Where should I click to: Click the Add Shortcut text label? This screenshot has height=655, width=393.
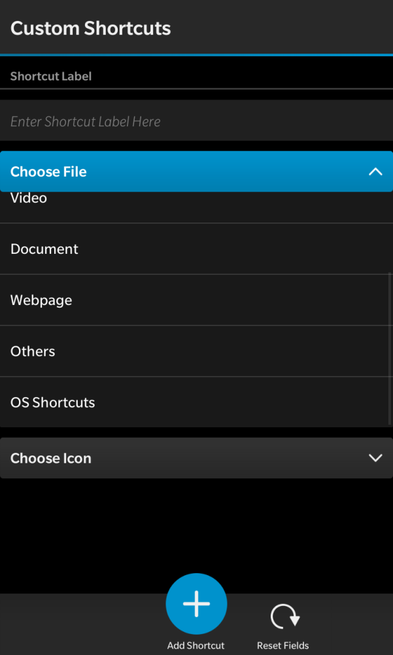coord(196,646)
